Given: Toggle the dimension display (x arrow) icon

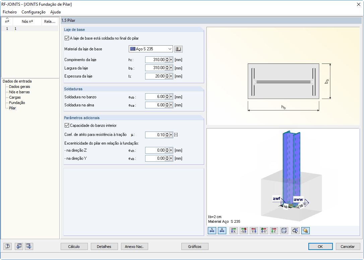Looking at the screenshot, I should pyautogui.click(x=212, y=231).
